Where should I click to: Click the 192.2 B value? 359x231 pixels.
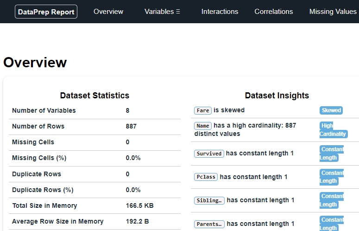click(138, 221)
